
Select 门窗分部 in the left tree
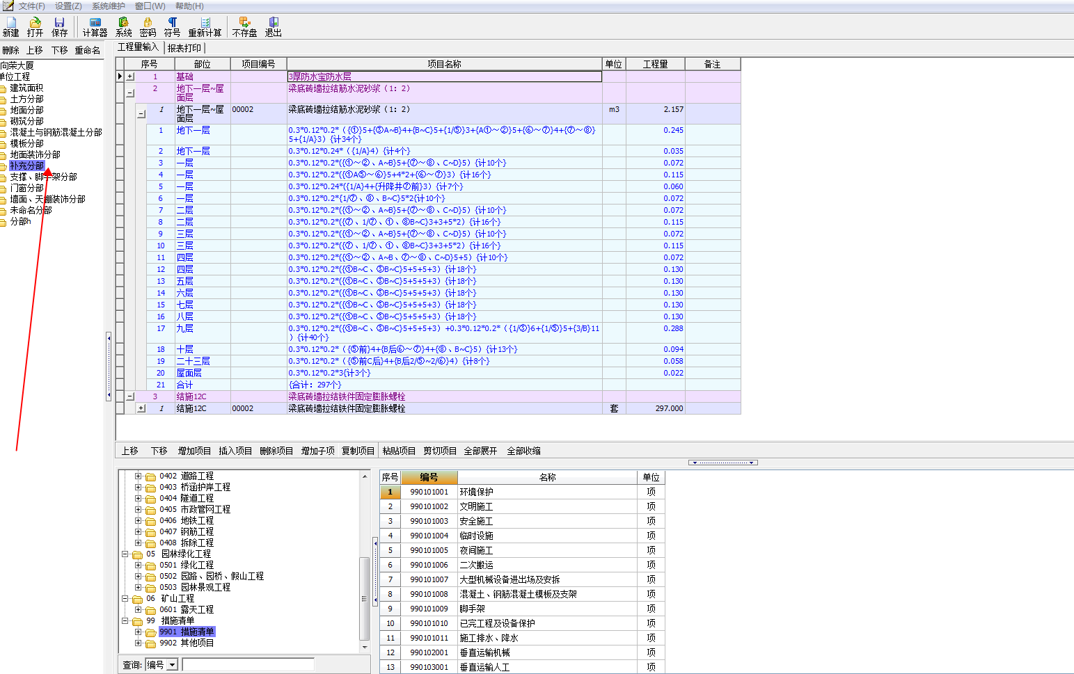pos(26,188)
